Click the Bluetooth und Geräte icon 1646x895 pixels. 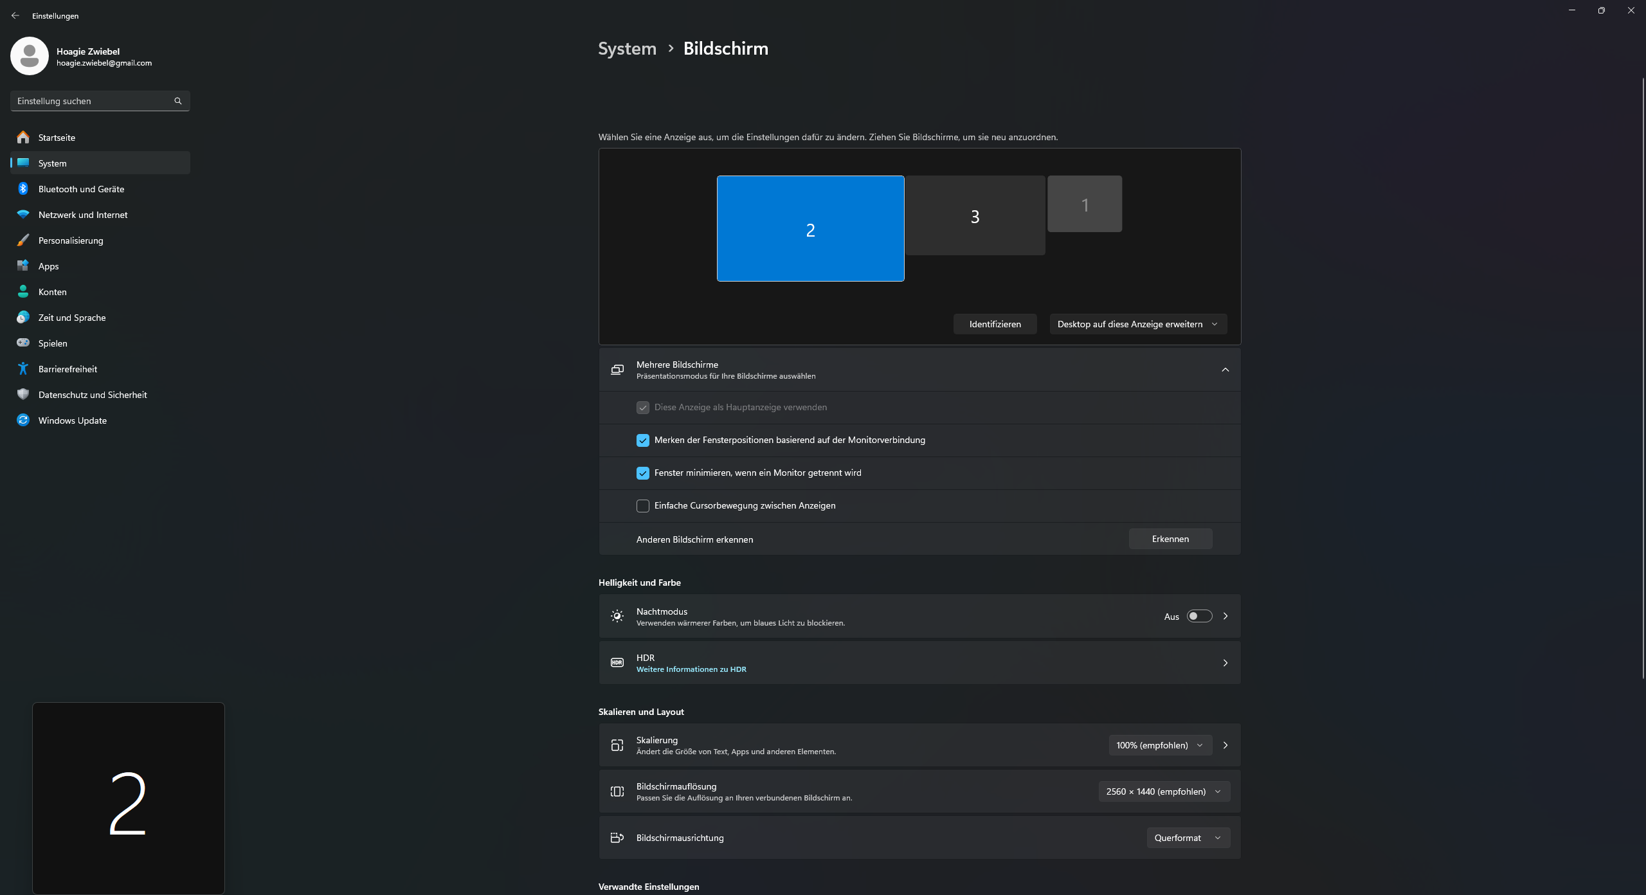tap(23, 188)
